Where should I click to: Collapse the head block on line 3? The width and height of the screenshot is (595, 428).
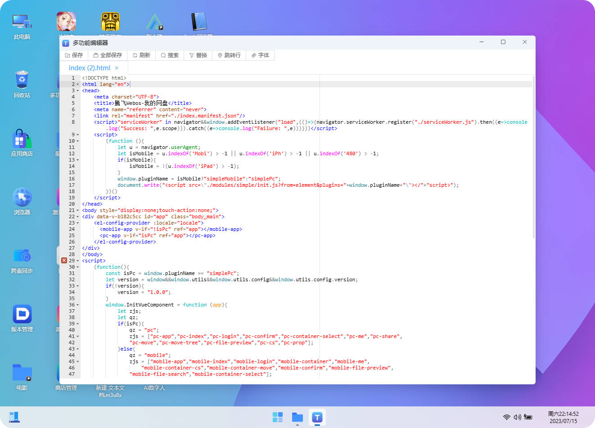pyautogui.click(x=77, y=91)
